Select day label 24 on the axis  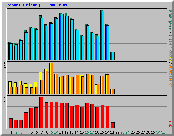(127, 132)
